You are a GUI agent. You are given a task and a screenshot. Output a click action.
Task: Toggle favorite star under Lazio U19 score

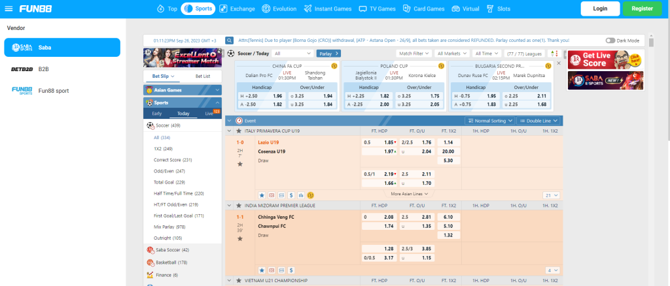pyautogui.click(x=240, y=164)
